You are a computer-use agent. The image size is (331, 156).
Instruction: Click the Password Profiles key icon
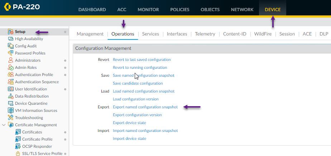[10, 53]
